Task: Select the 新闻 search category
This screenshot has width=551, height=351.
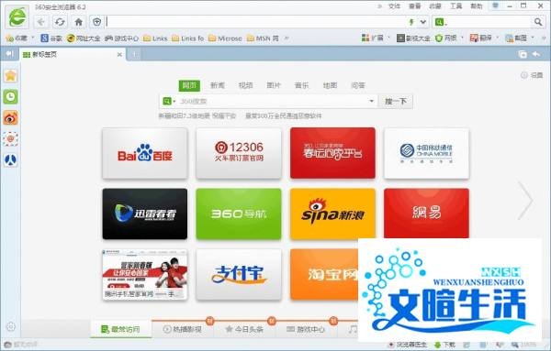Action: pos(217,85)
